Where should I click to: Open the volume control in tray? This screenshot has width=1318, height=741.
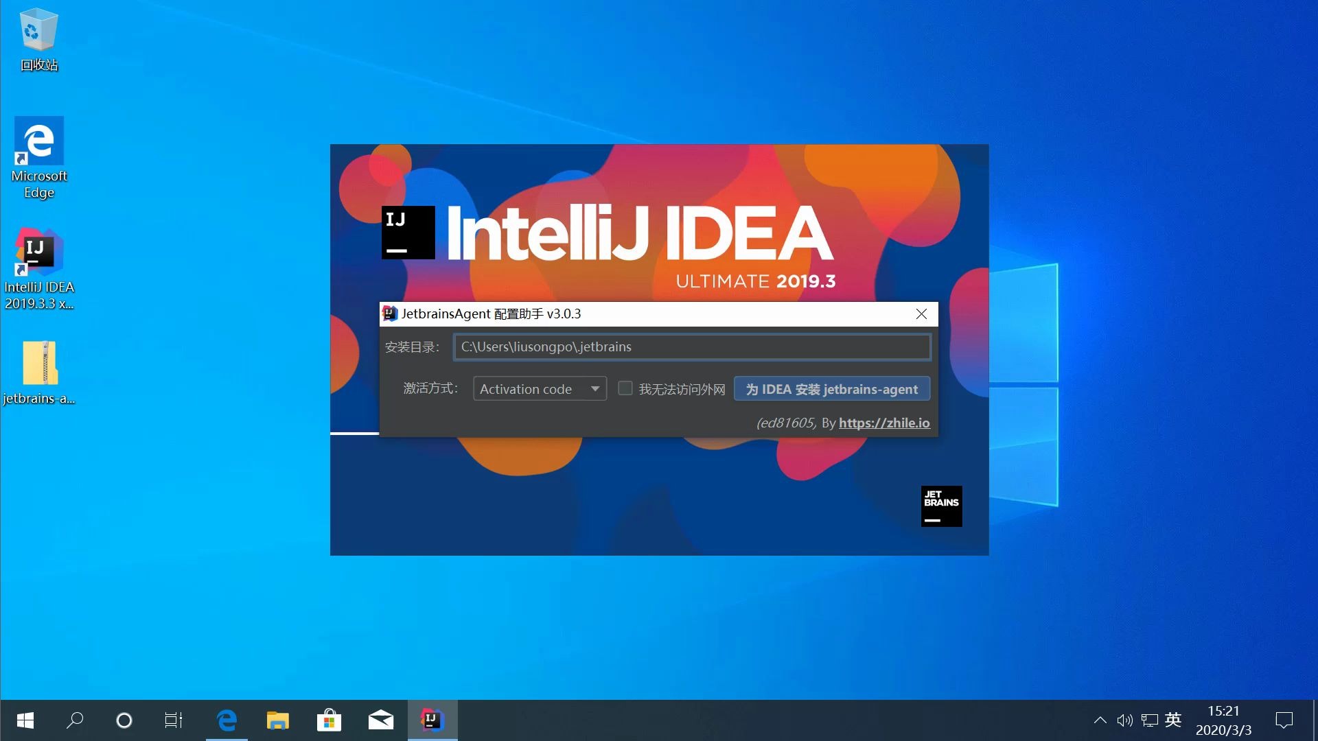[1124, 720]
